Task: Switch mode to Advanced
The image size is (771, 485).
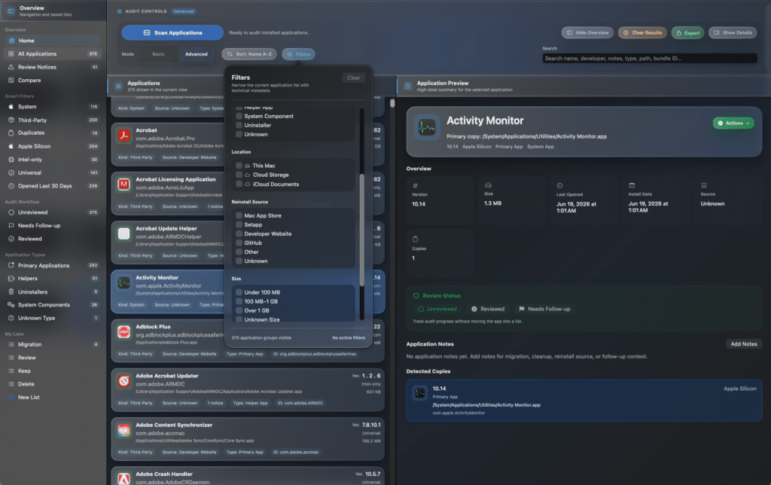Action: (197, 54)
